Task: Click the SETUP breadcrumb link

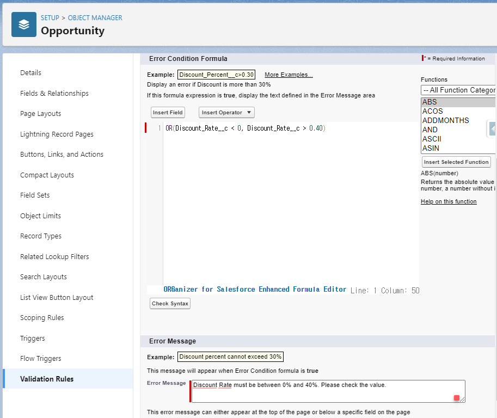Action: point(50,18)
